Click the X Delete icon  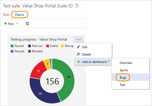pos(78,54)
